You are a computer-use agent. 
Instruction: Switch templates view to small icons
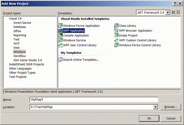click(x=178, y=12)
